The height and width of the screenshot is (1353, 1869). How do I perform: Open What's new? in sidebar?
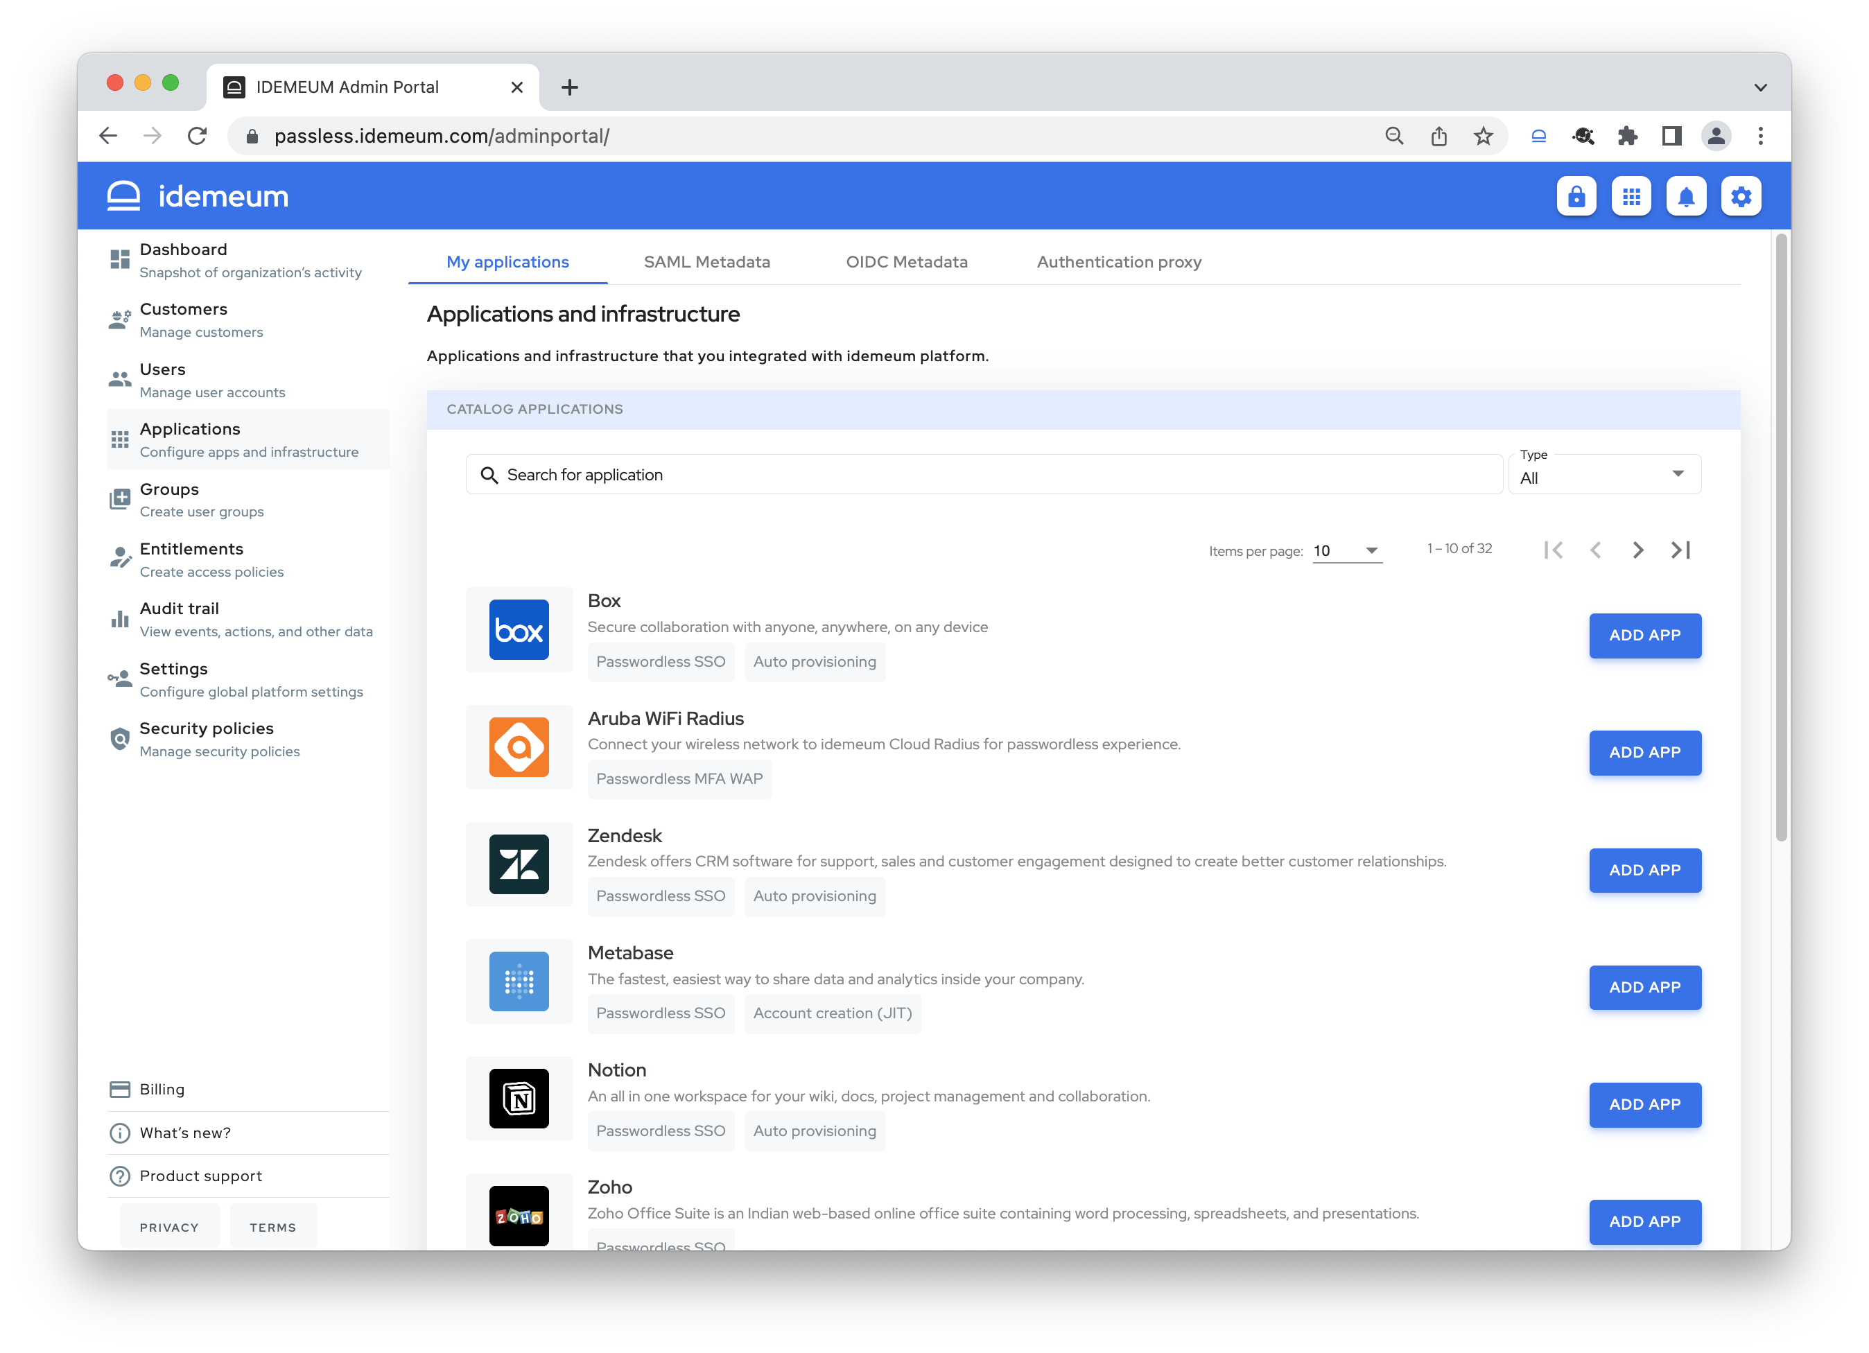(x=247, y=1133)
